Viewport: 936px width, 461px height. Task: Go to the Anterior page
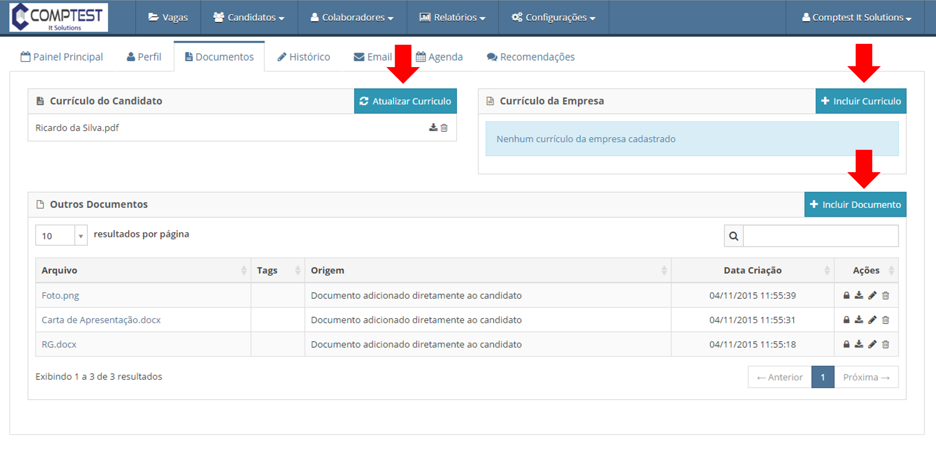[780, 377]
